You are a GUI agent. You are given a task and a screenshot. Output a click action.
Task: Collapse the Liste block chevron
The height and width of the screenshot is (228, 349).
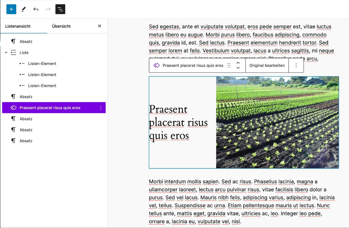pyautogui.click(x=6, y=53)
